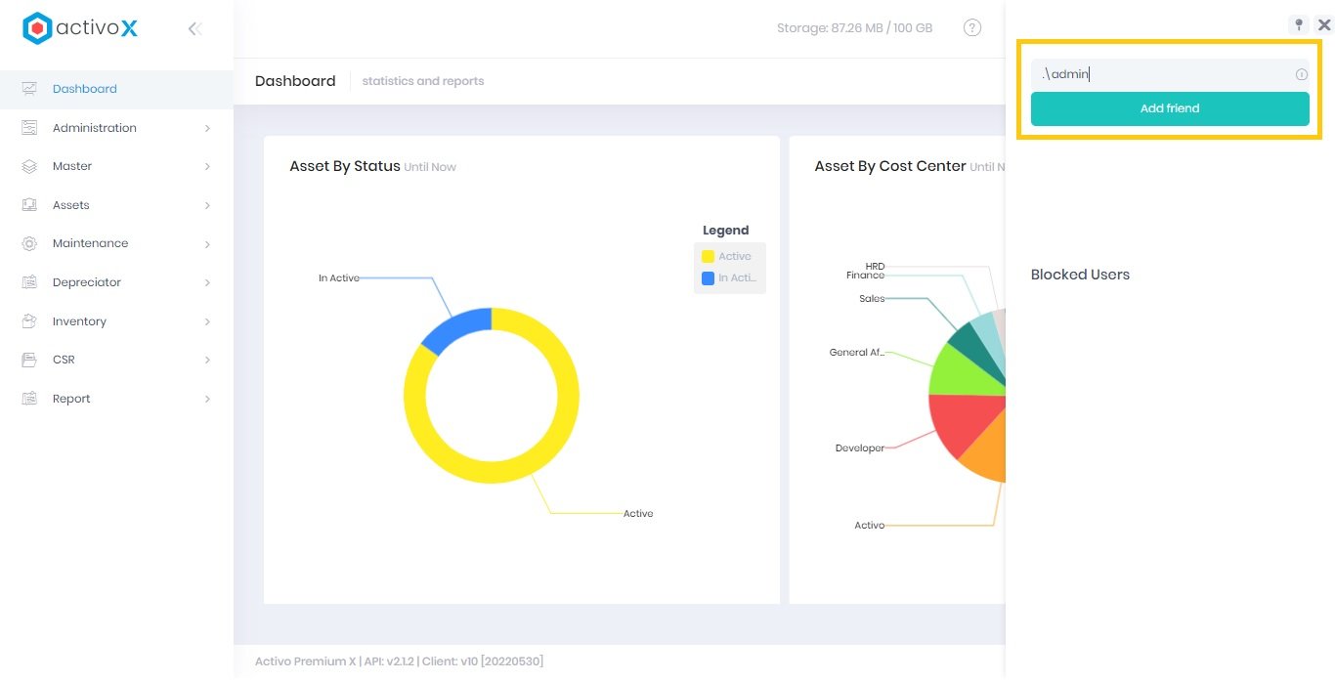Viewport: 1335px width, 681px height.
Task: Click the username input field
Action: tap(1161, 74)
